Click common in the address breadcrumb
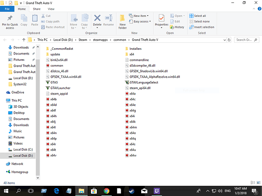The width and height of the screenshot is (262, 196). [120, 40]
